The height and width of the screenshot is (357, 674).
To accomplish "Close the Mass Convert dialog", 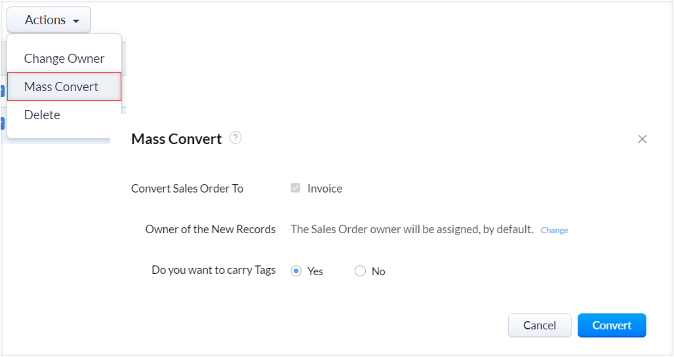I will pyautogui.click(x=643, y=139).
